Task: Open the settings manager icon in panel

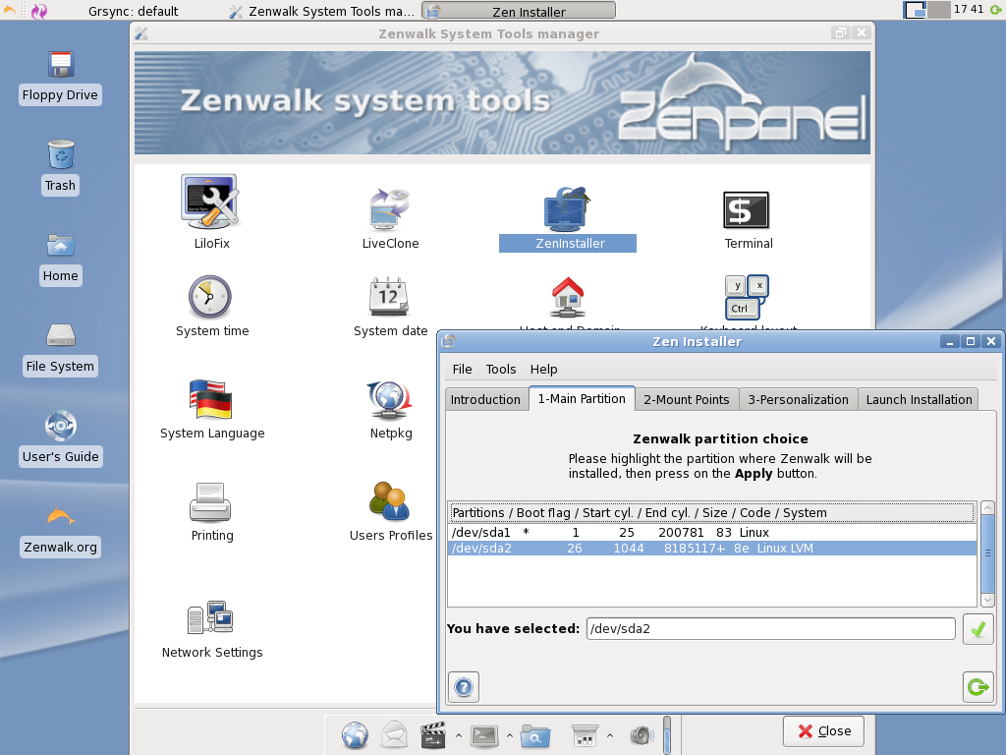Action: tap(585, 735)
